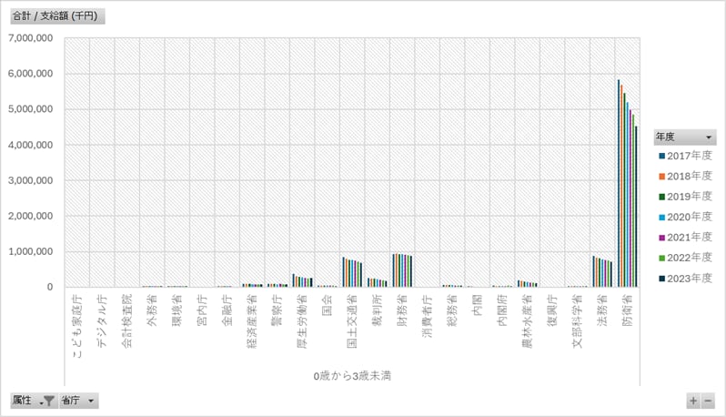
Task: Click the 5,000,000 axis value
Action: [x=30, y=109]
